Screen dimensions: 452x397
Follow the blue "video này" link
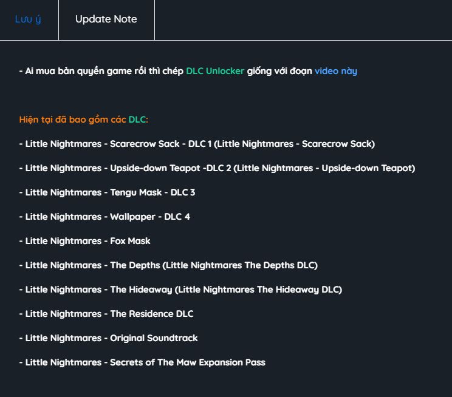[x=335, y=71]
